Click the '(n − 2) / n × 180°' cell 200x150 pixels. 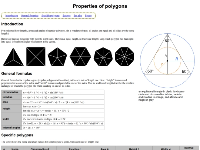click(63, 128)
